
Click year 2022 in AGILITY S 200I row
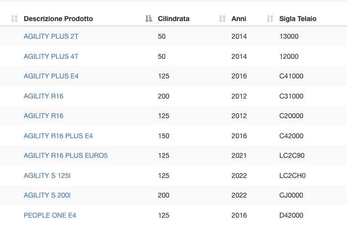coord(239,195)
